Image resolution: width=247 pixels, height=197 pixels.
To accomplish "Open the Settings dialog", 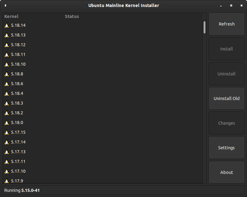I will click(226, 148).
